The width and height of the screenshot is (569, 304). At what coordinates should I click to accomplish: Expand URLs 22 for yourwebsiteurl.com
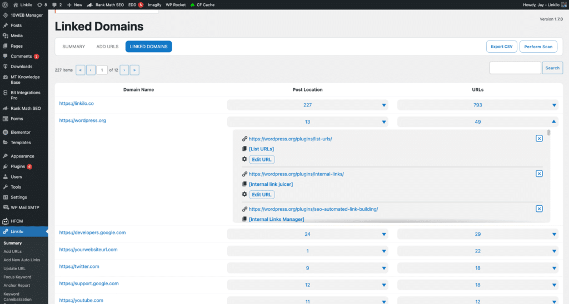coord(477,251)
